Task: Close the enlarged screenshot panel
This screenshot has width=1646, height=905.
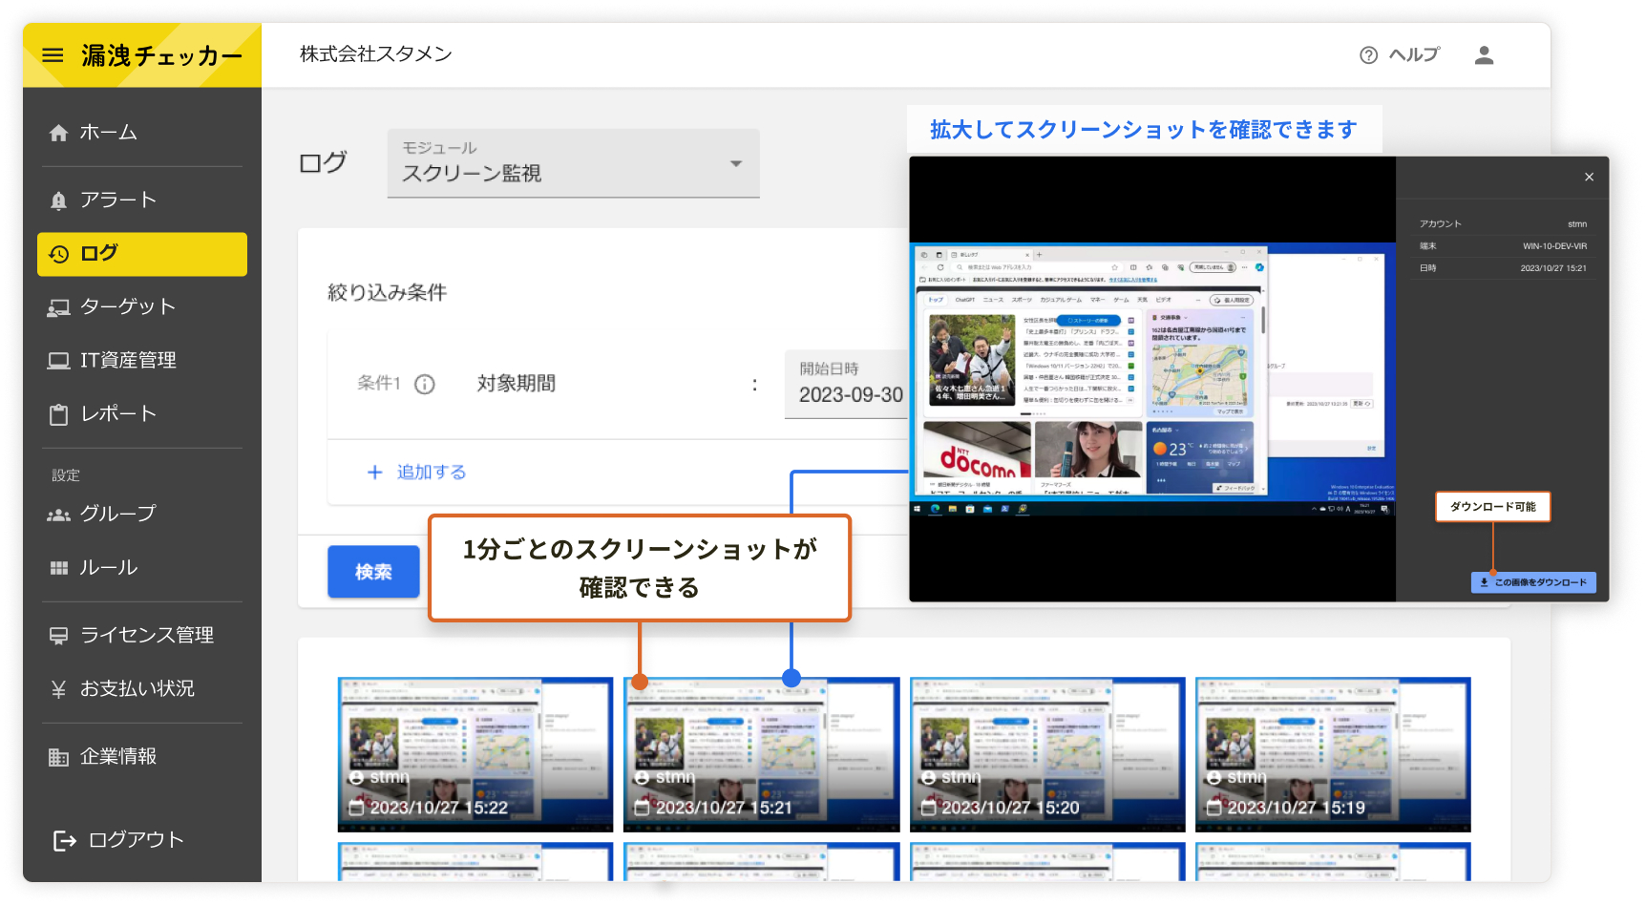Action: (1589, 177)
